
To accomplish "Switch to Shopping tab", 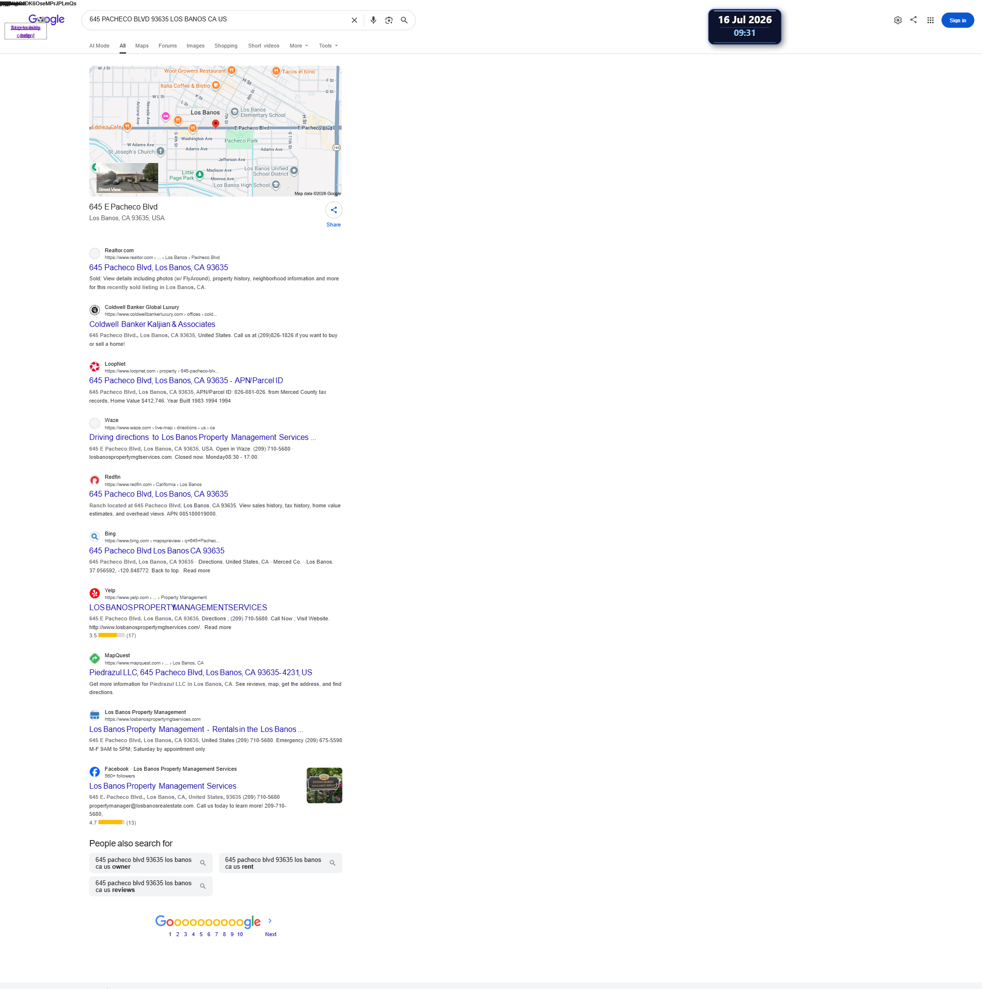I will (x=228, y=46).
